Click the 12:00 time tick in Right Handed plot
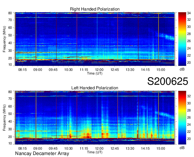This screenshot has height=157, width=194. (99, 70)
